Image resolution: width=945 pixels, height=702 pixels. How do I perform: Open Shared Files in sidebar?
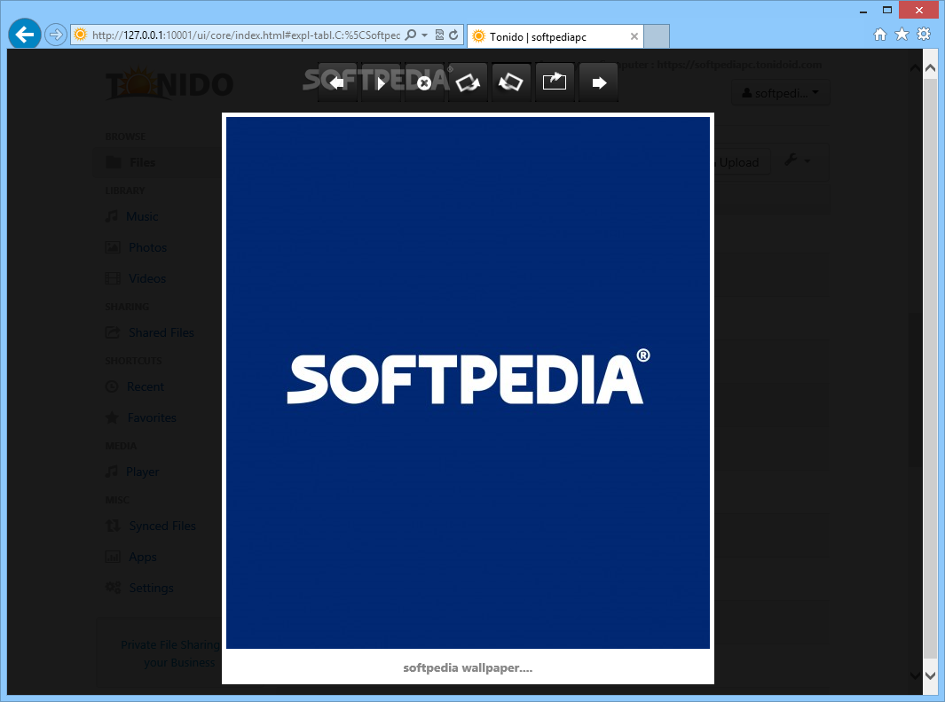coord(149,332)
